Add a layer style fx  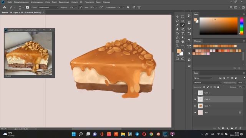click(219, 128)
